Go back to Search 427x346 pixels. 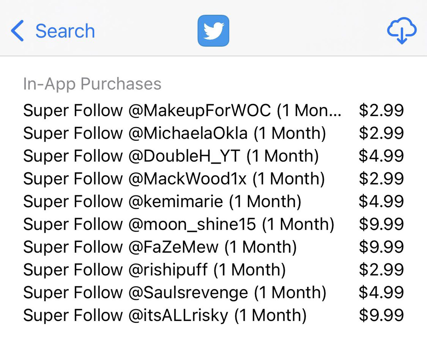click(65, 31)
